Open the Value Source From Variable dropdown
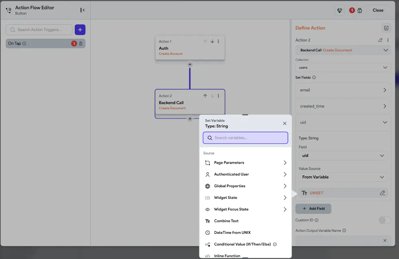 coord(343,177)
